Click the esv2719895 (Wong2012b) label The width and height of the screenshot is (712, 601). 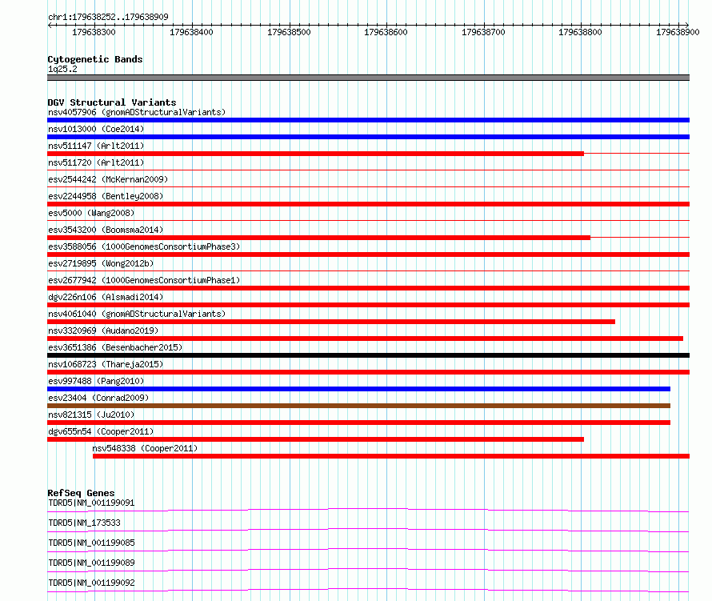click(x=101, y=263)
